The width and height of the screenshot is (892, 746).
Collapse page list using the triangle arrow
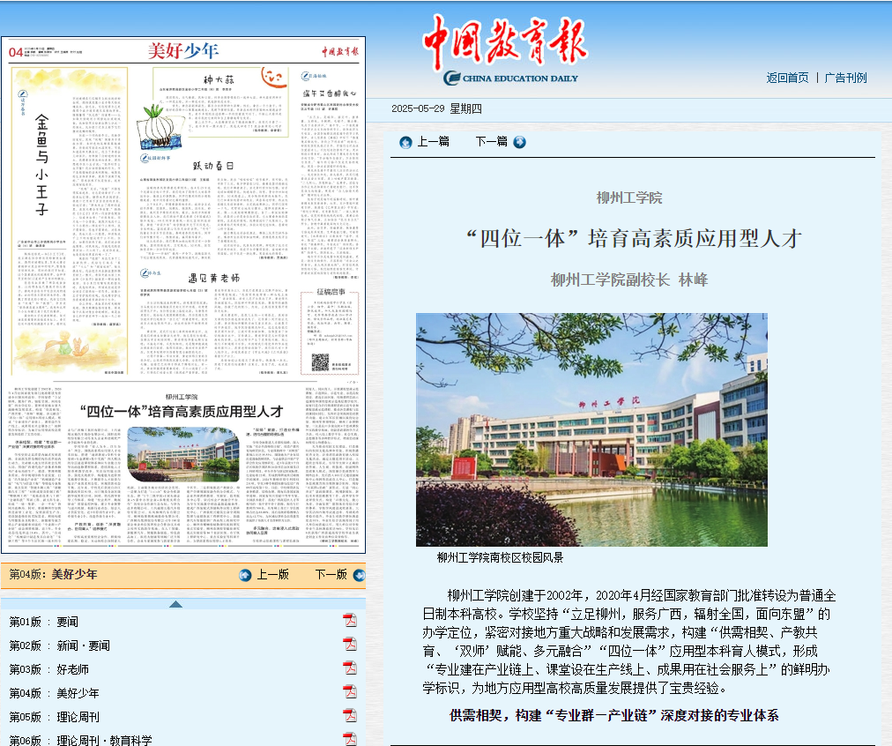[x=175, y=604]
